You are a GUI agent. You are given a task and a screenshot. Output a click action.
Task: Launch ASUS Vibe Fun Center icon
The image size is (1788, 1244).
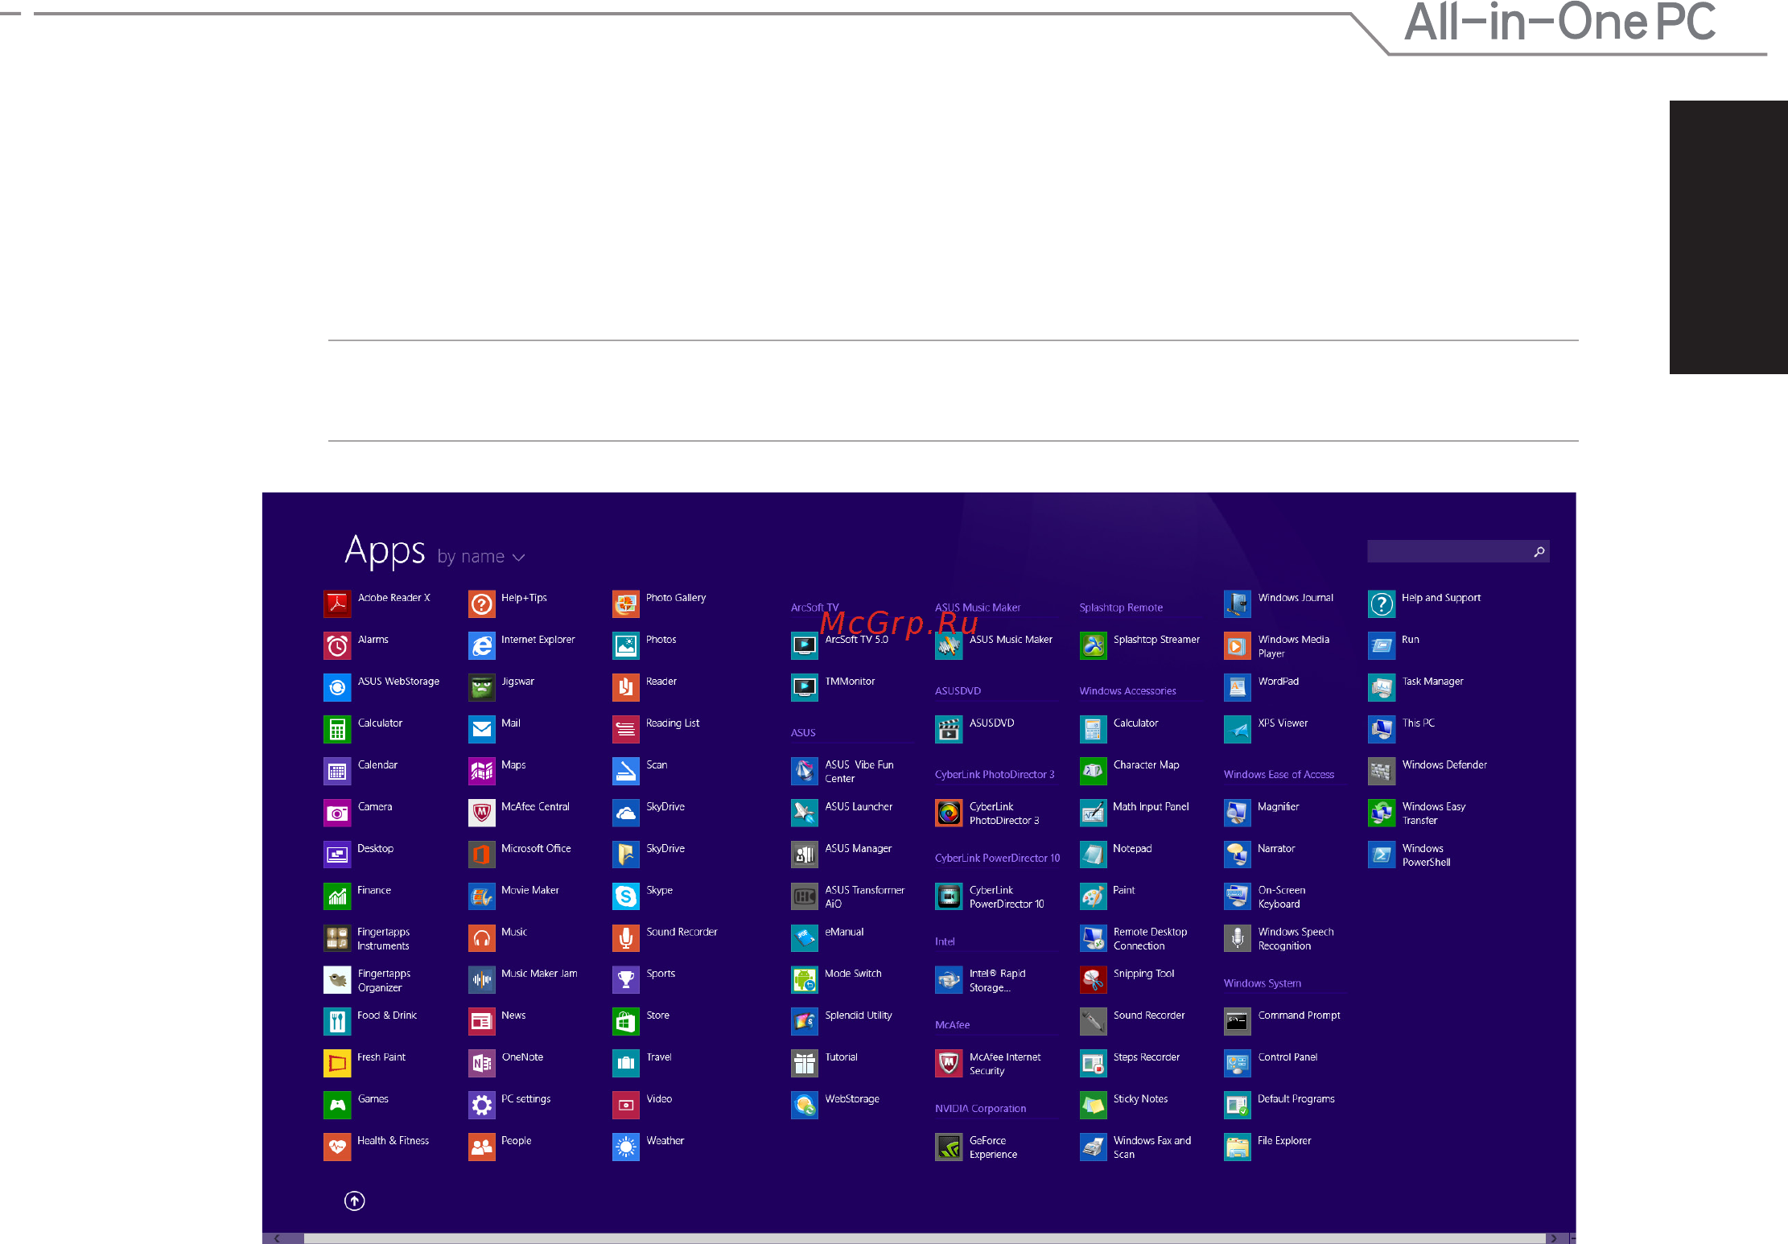click(804, 771)
